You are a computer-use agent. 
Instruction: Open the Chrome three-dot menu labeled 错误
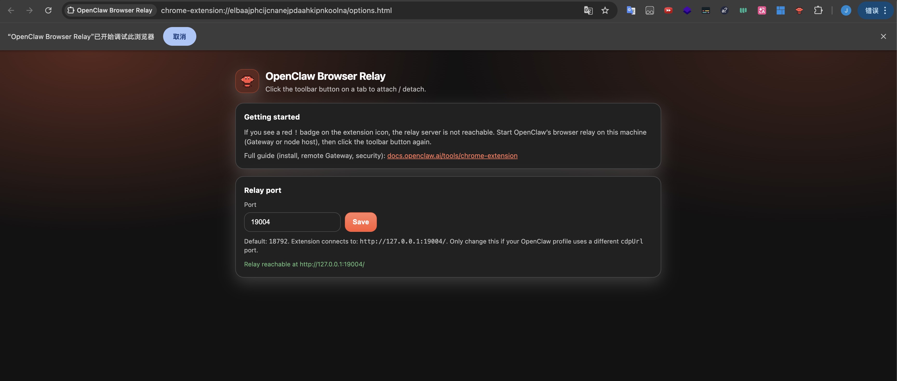click(x=875, y=10)
